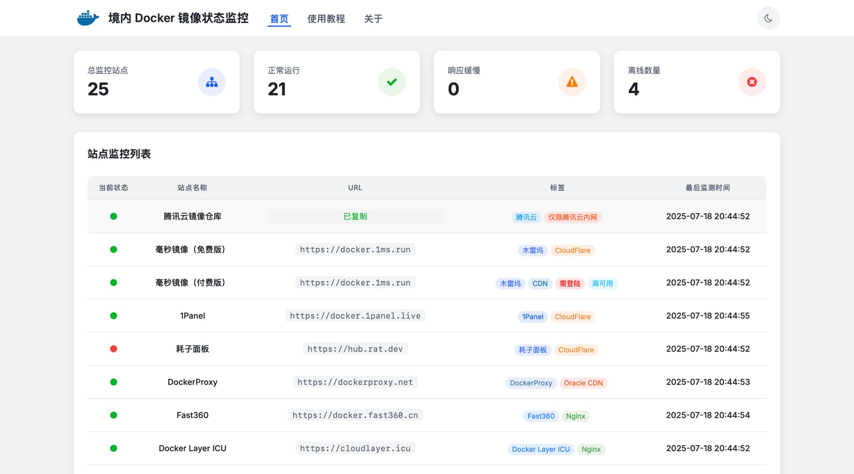The image size is (854, 474).
Task: Click the 仅限腾讯云内网 tag
Action: (x=573, y=217)
